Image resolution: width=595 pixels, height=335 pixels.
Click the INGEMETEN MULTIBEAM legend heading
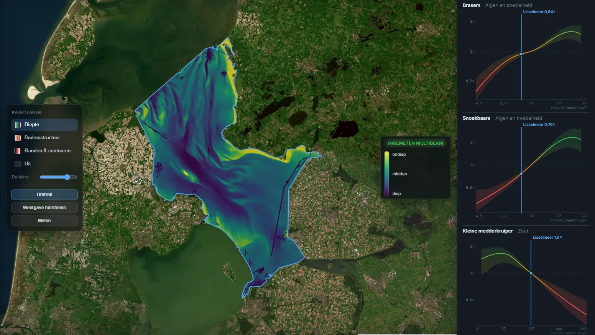[416, 143]
